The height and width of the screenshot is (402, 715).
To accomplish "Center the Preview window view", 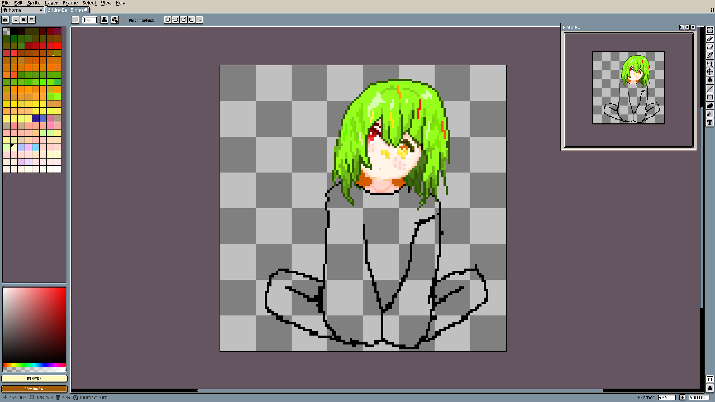I will (682, 27).
